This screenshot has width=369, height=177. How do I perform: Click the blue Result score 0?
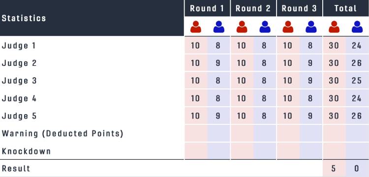[x=357, y=168]
